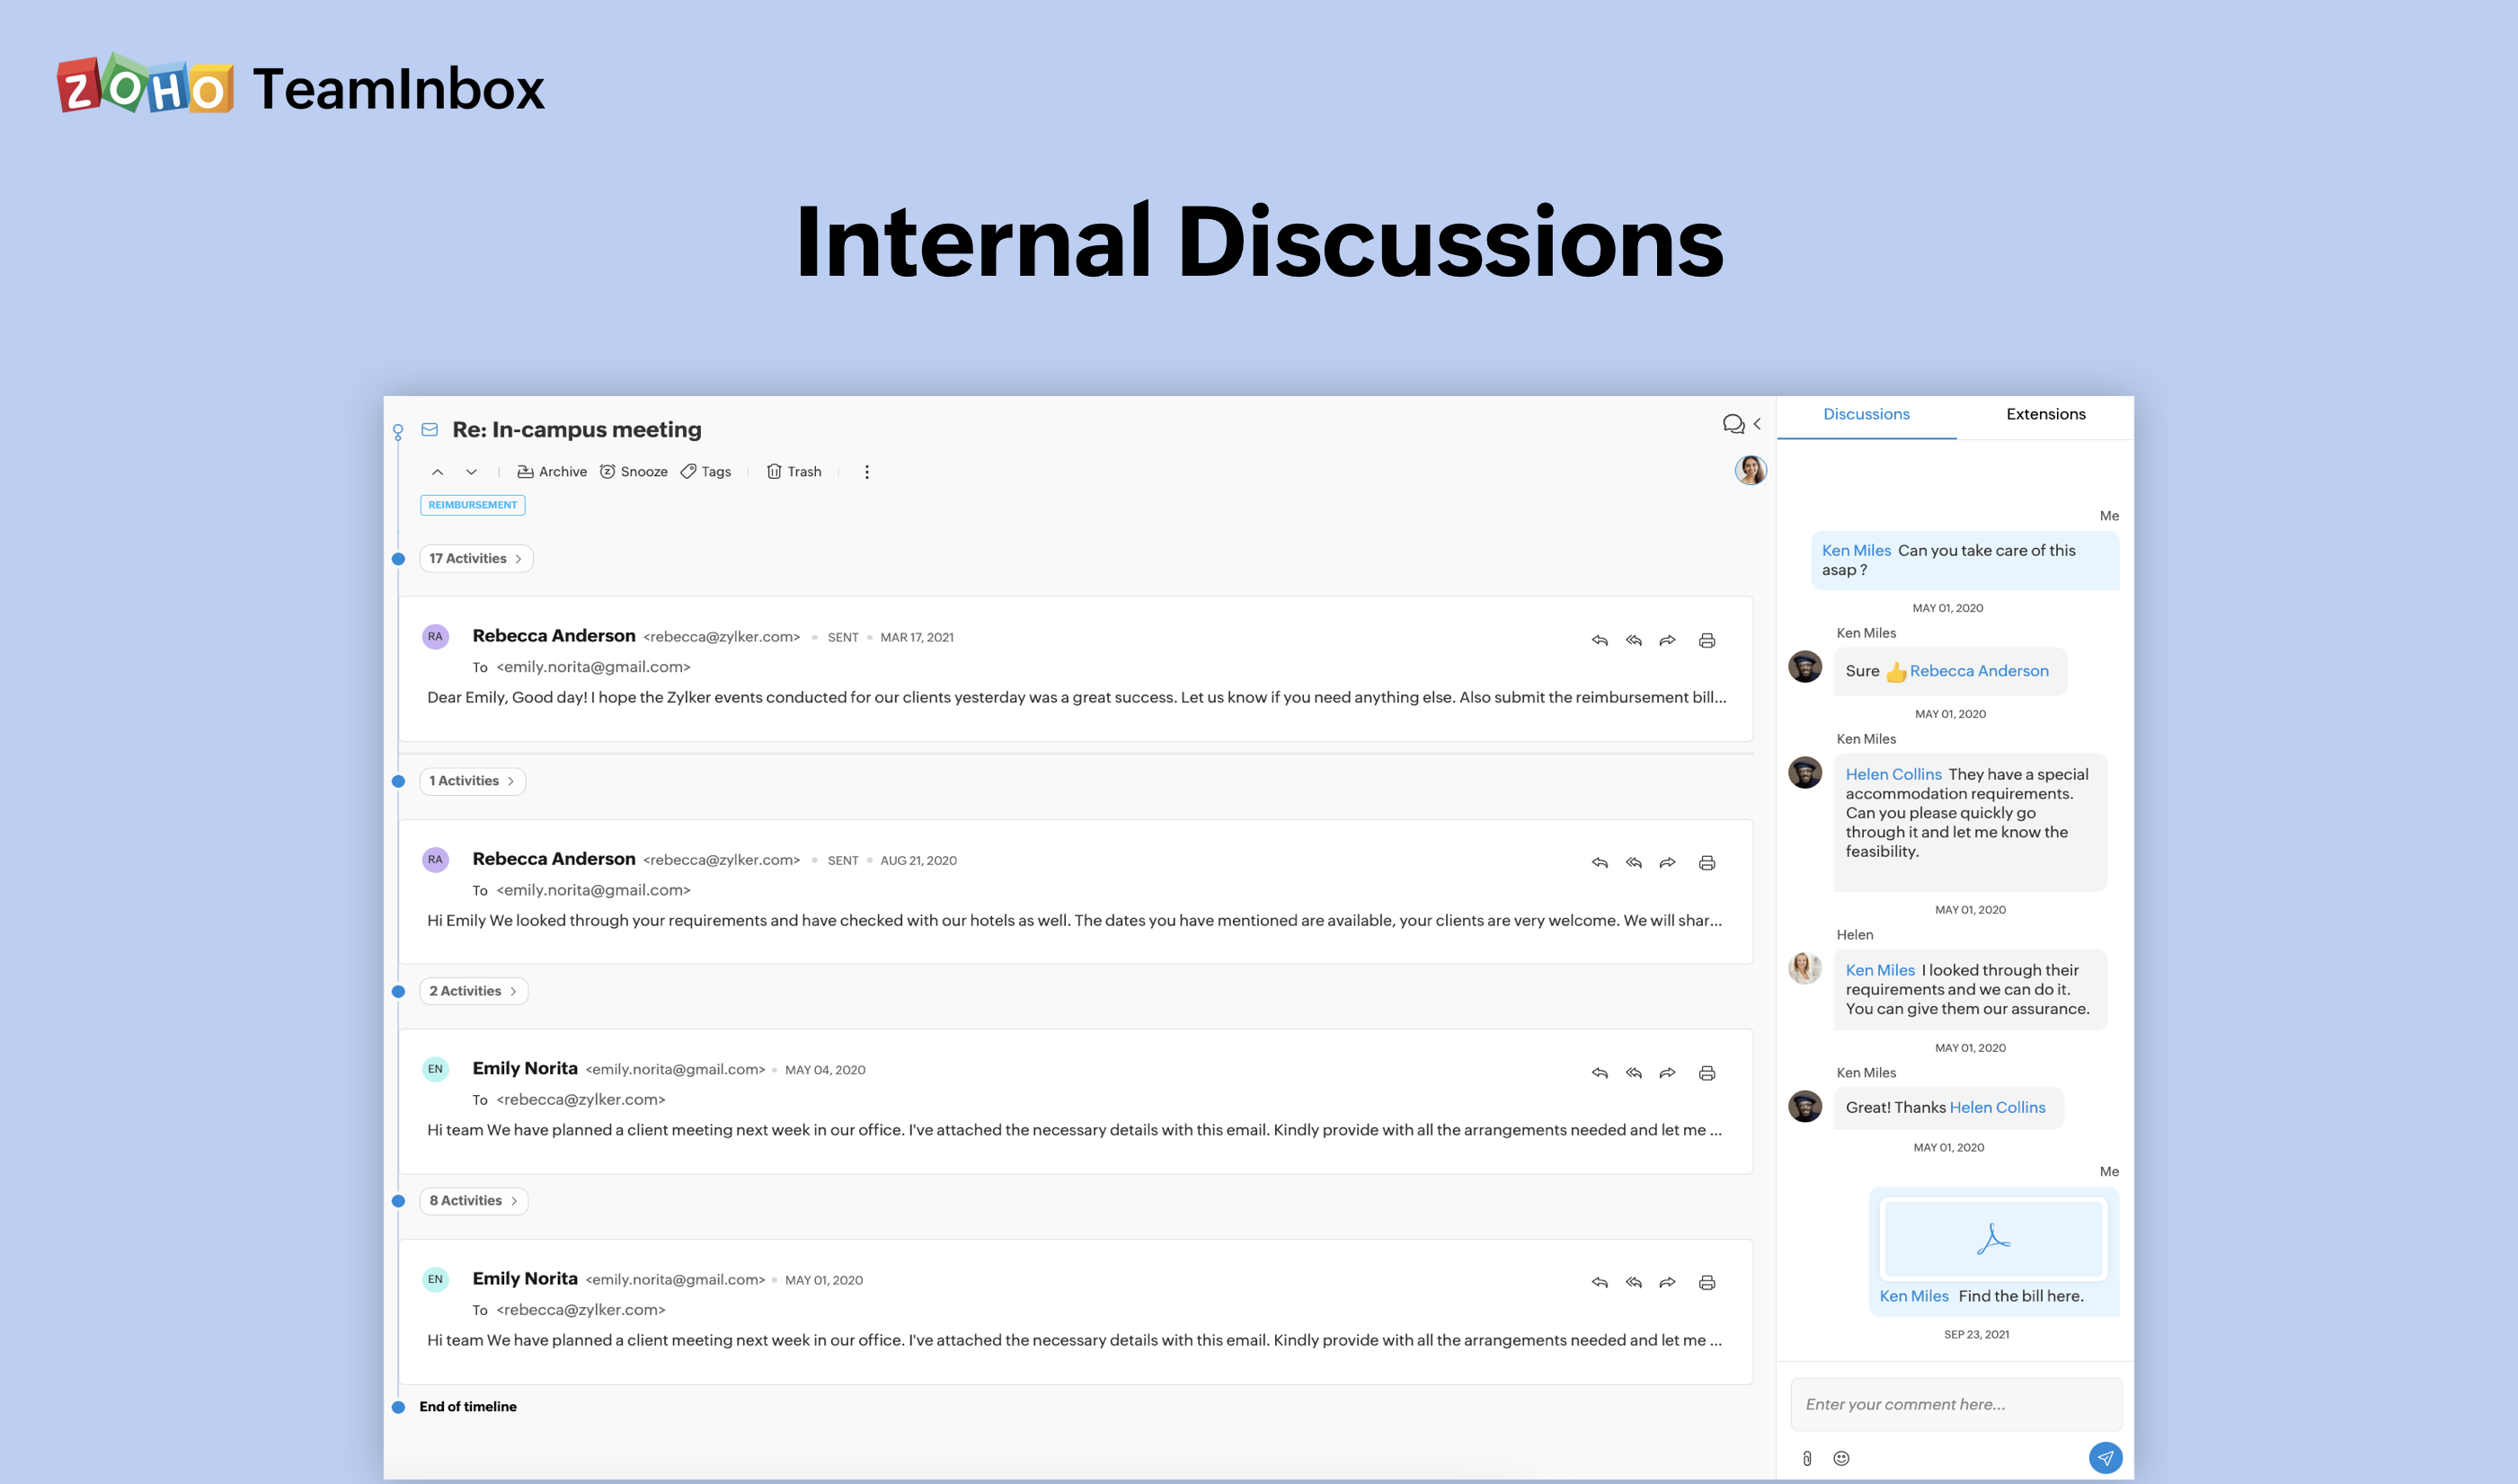Reply all on Emily Norita's May 04 email

(1633, 1071)
